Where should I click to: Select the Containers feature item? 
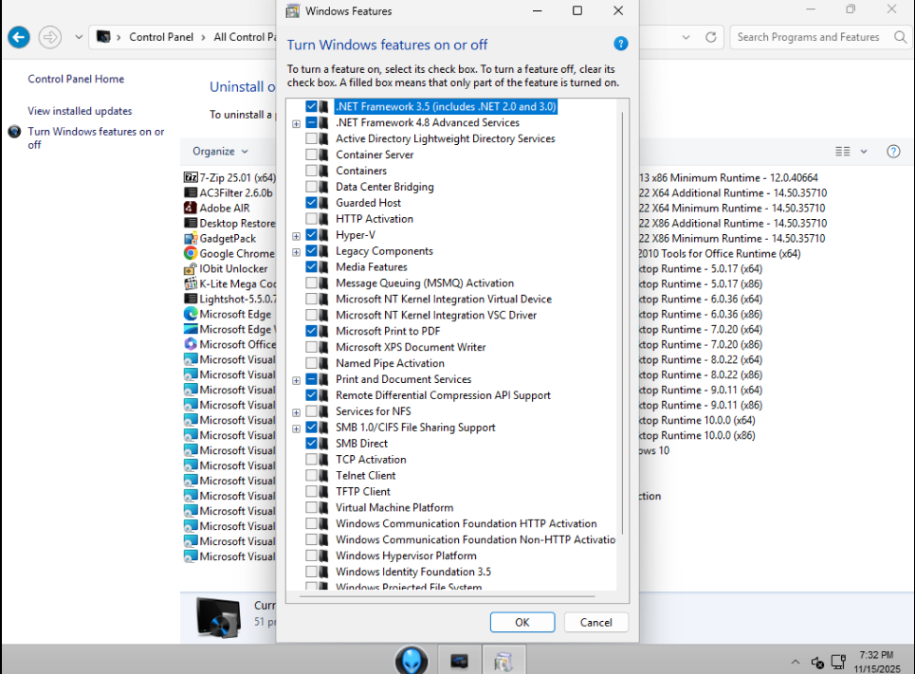(361, 171)
